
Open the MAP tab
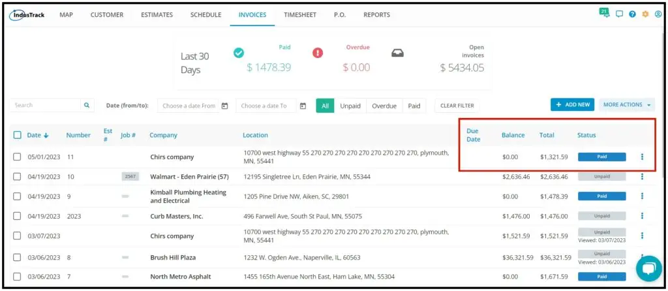(x=66, y=15)
